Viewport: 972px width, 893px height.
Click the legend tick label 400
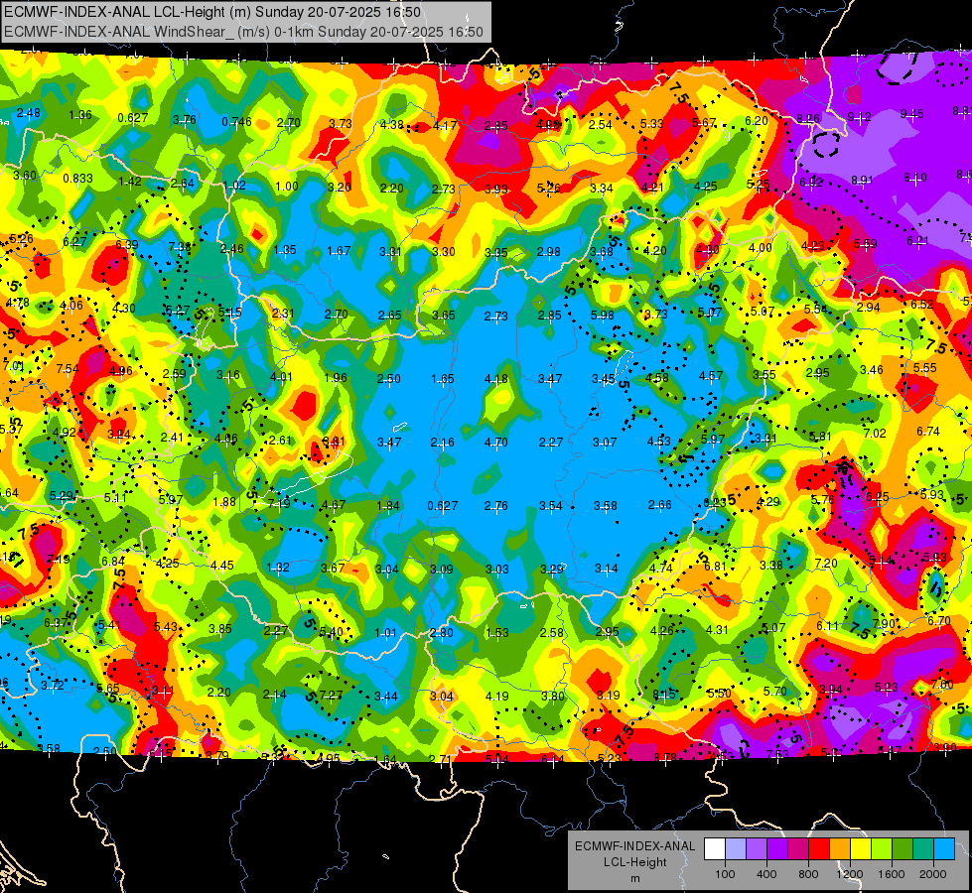pos(766,874)
